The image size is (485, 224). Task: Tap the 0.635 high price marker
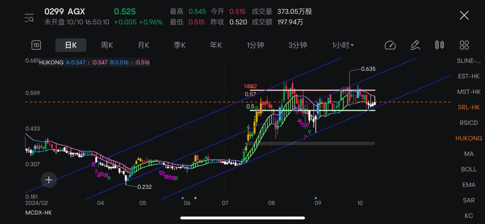(368, 69)
